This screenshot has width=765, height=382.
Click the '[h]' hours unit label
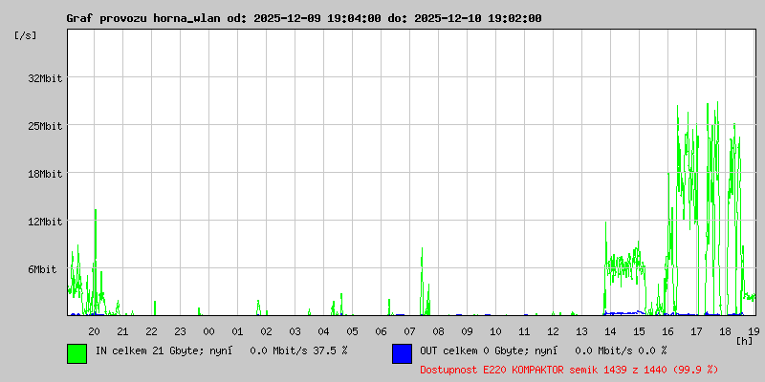[x=744, y=341]
